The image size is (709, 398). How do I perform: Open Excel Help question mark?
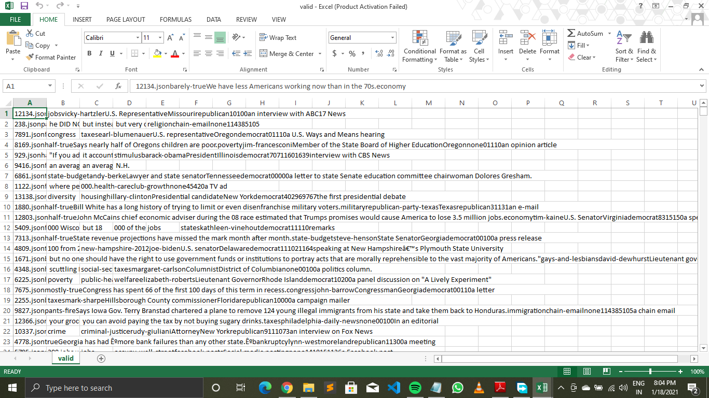tap(641, 6)
